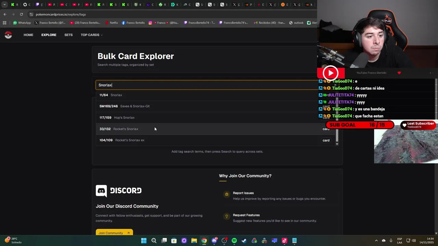Open OBS Studio from taskbar

(224, 241)
